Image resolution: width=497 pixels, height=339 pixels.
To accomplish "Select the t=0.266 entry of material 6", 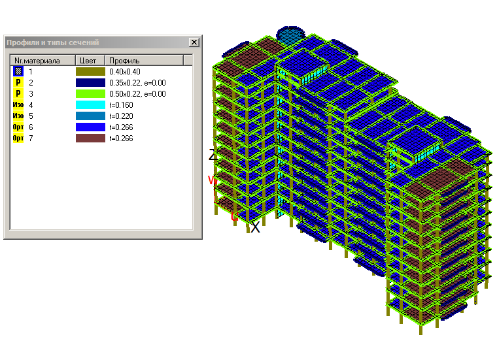I will pyautogui.click(x=121, y=127).
